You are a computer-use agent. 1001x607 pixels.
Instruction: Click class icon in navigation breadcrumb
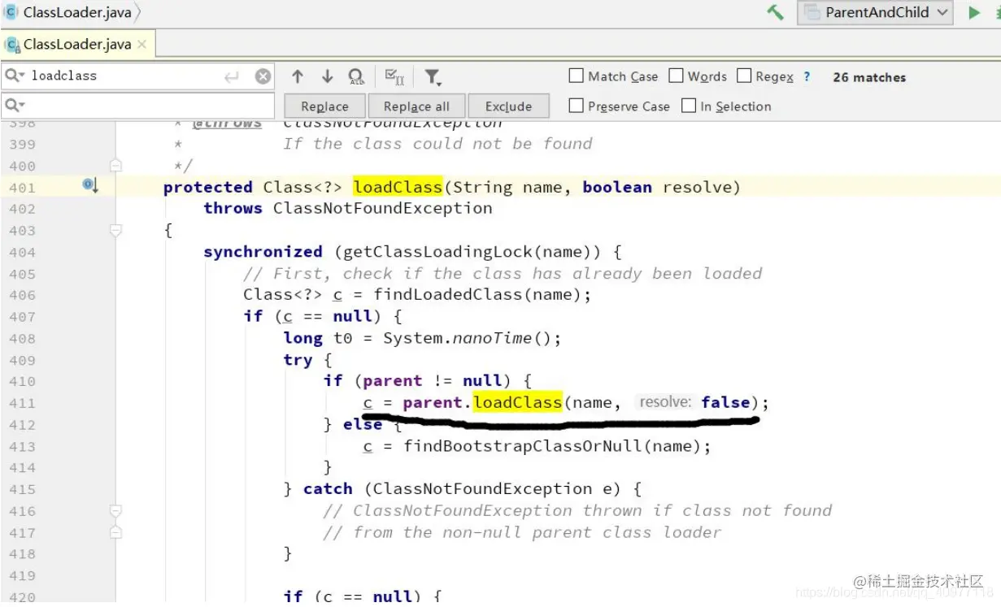11,12
